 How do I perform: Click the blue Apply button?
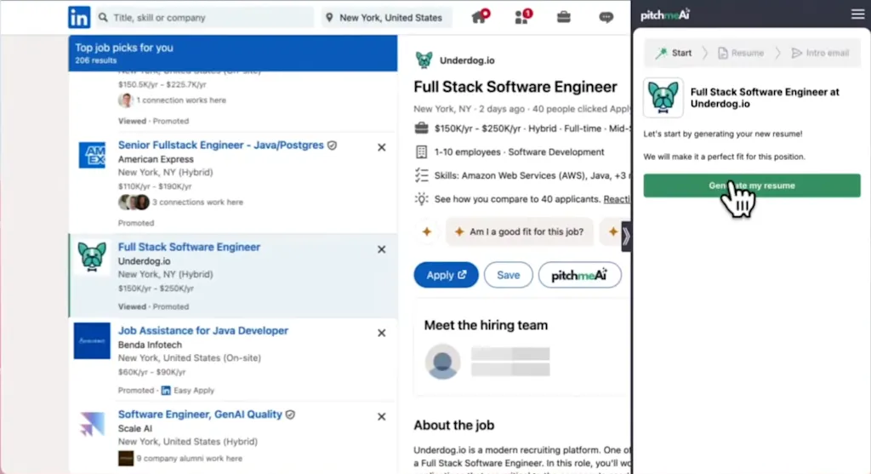pyautogui.click(x=446, y=275)
